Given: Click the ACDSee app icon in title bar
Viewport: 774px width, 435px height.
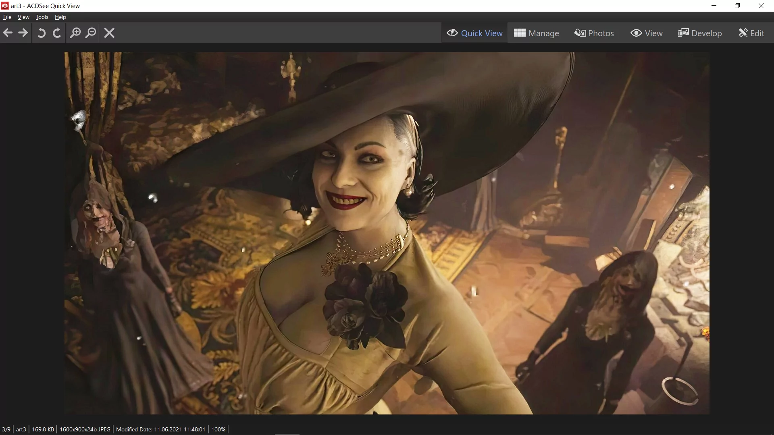Looking at the screenshot, I should (x=5, y=6).
